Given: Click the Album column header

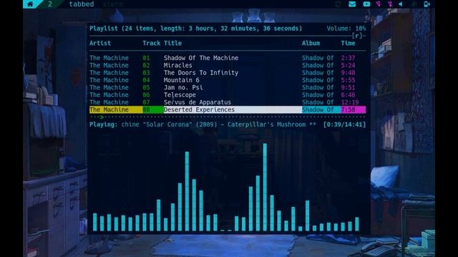Looking at the screenshot, I should tap(311, 43).
